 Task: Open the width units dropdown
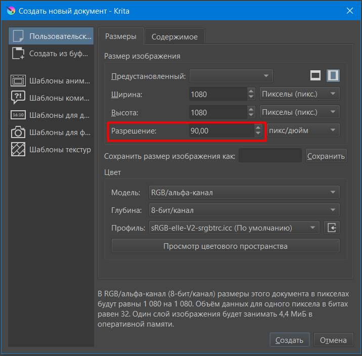click(299, 94)
